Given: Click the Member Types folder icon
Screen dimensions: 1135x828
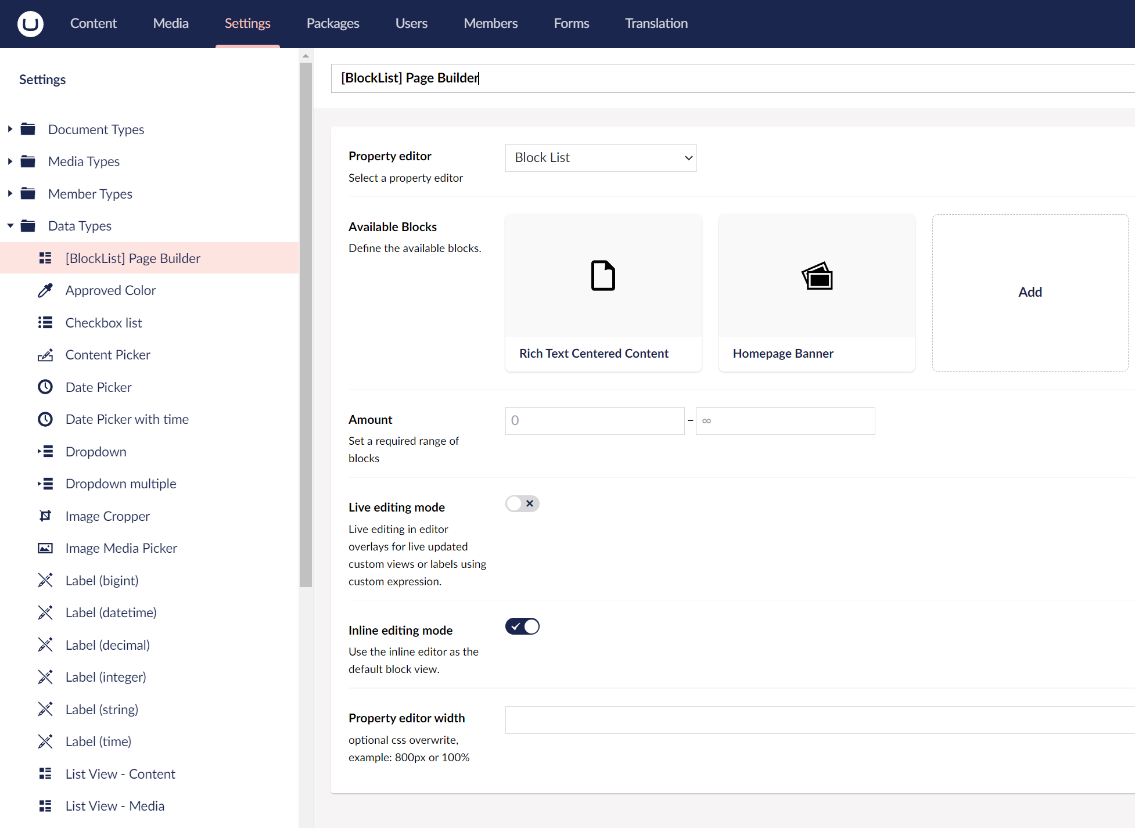Looking at the screenshot, I should [28, 193].
